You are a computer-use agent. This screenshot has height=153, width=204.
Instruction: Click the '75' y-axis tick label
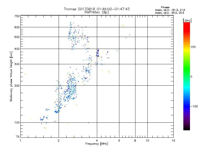click(x=18, y=137)
